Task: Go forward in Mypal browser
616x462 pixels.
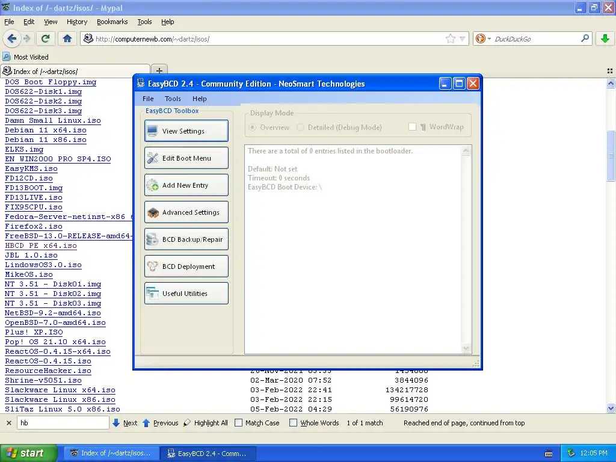Action: click(x=26, y=38)
